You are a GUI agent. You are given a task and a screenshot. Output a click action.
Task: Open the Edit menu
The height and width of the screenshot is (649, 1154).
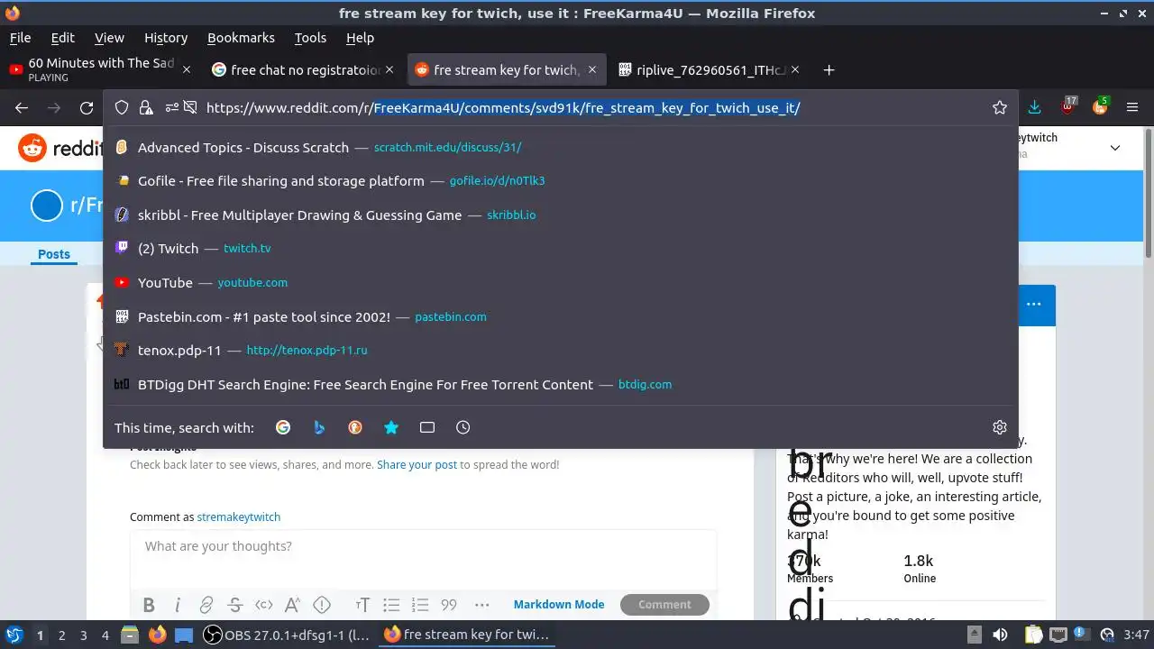pyautogui.click(x=62, y=38)
